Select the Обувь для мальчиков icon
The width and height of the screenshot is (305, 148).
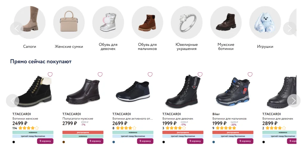(x=147, y=23)
